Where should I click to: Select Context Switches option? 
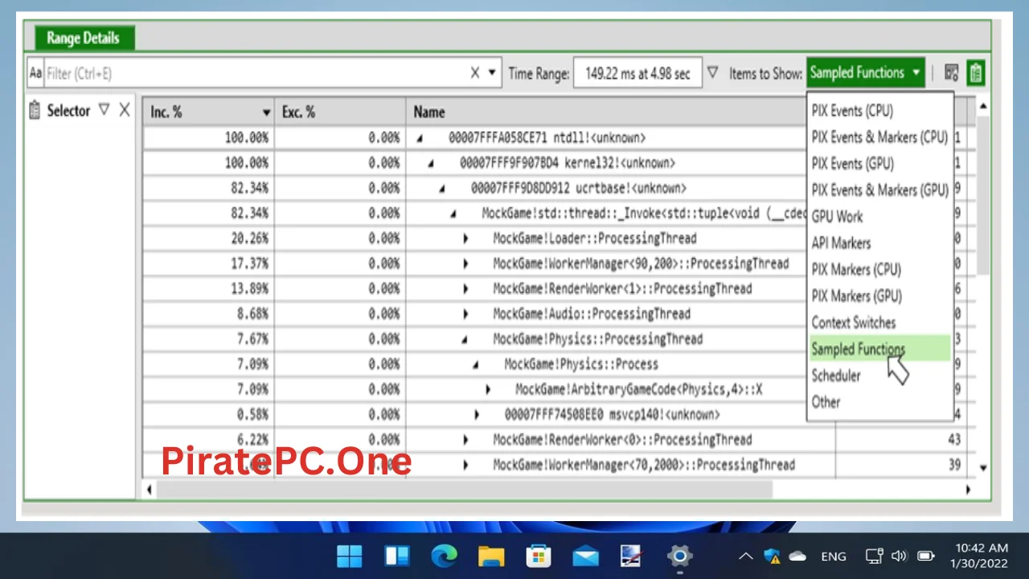click(853, 322)
